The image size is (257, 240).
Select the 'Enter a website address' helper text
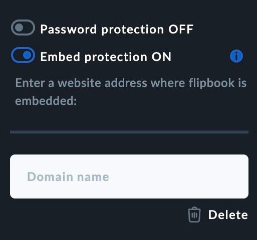131,91
